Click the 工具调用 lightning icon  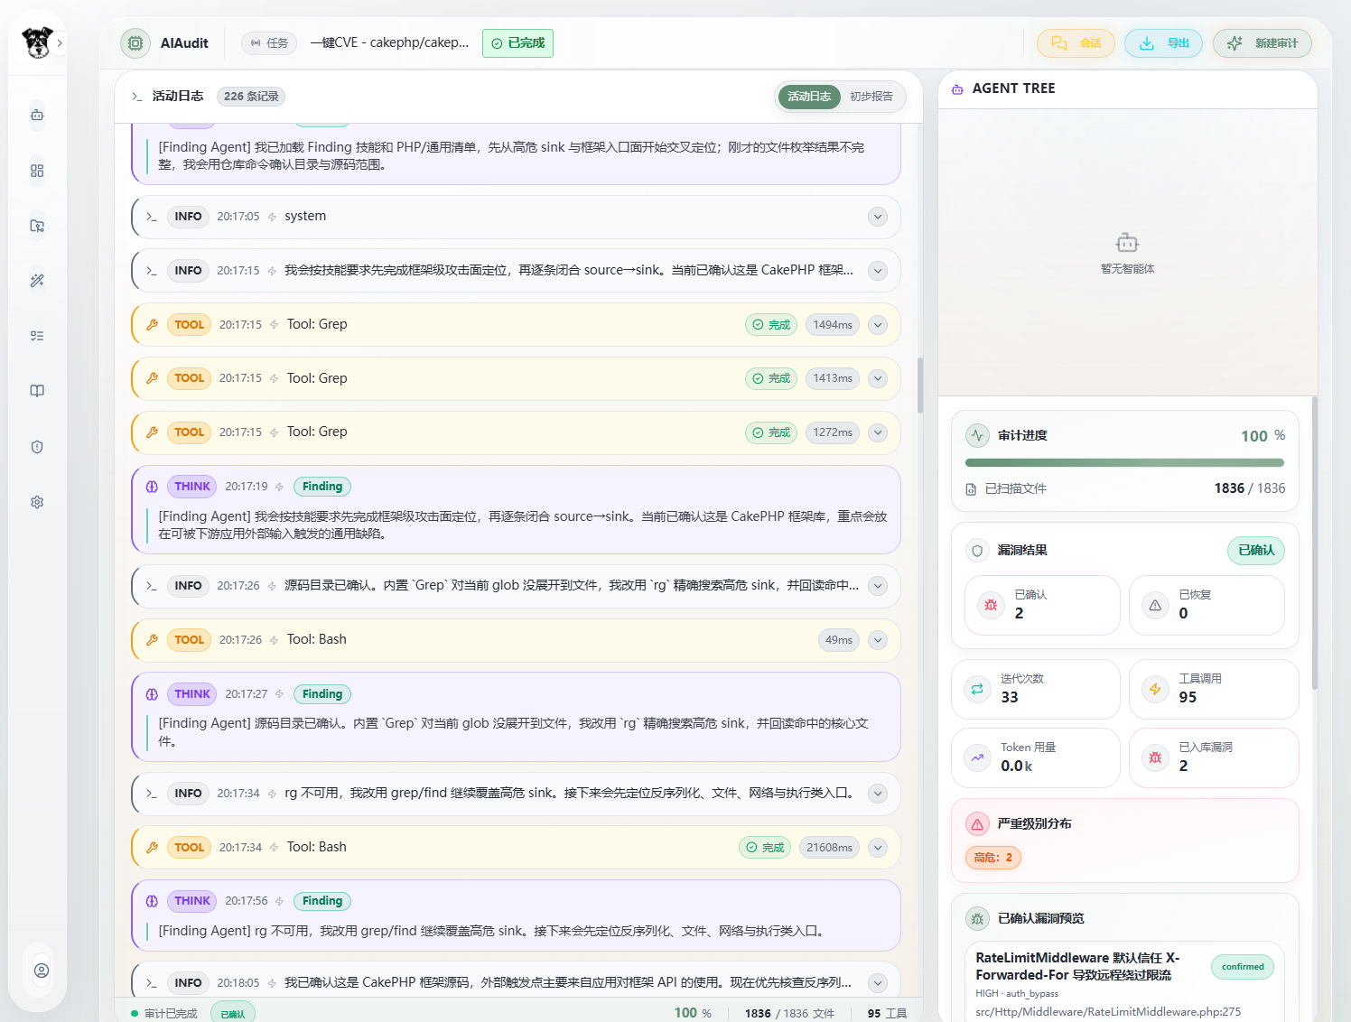1155,690
